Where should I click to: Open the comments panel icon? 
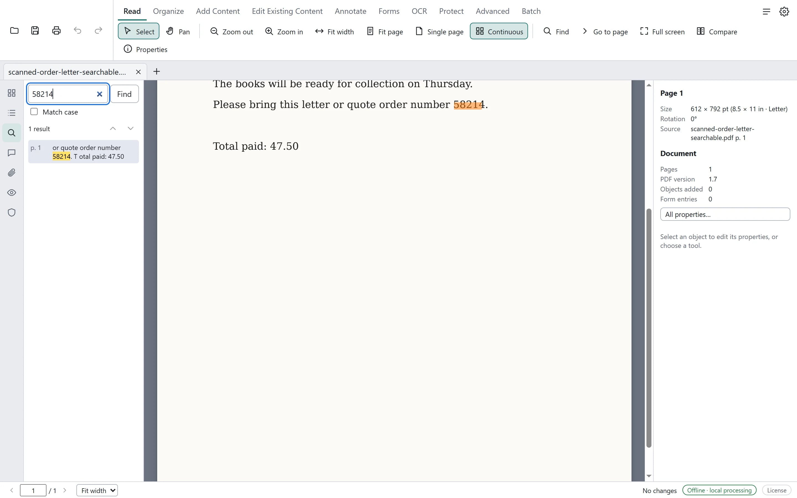click(x=12, y=153)
